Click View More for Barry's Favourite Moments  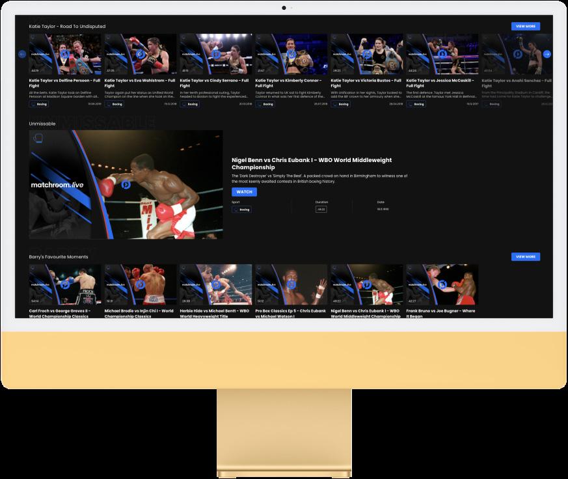(x=526, y=256)
